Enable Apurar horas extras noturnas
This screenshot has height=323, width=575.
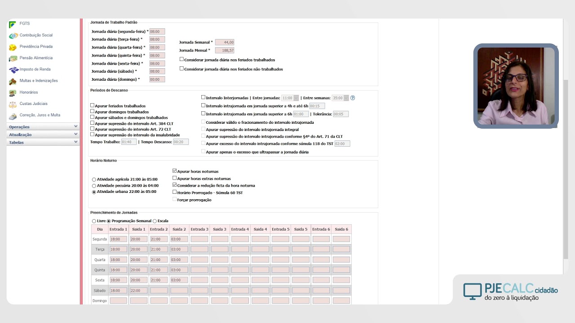coord(174,178)
